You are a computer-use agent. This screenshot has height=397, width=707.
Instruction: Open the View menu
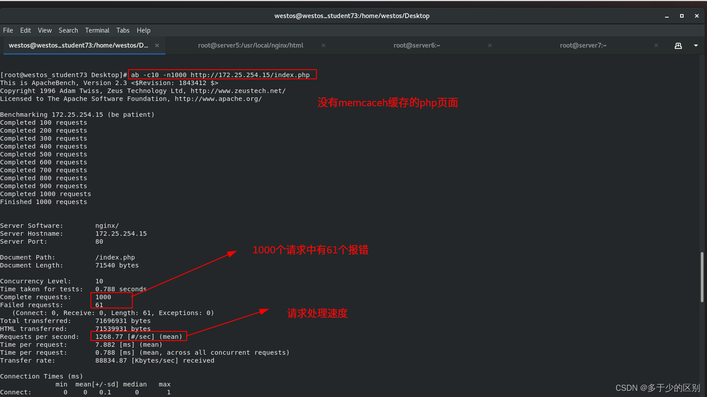point(45,30)
